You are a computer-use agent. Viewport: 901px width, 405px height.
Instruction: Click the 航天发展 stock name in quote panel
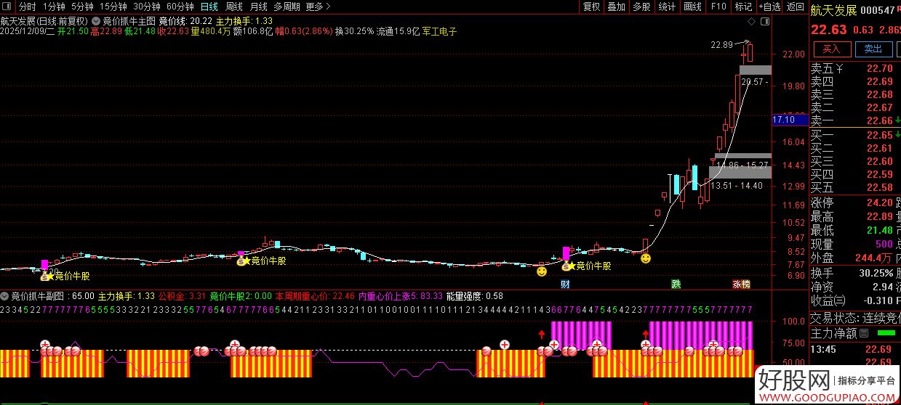coord(833,9)
